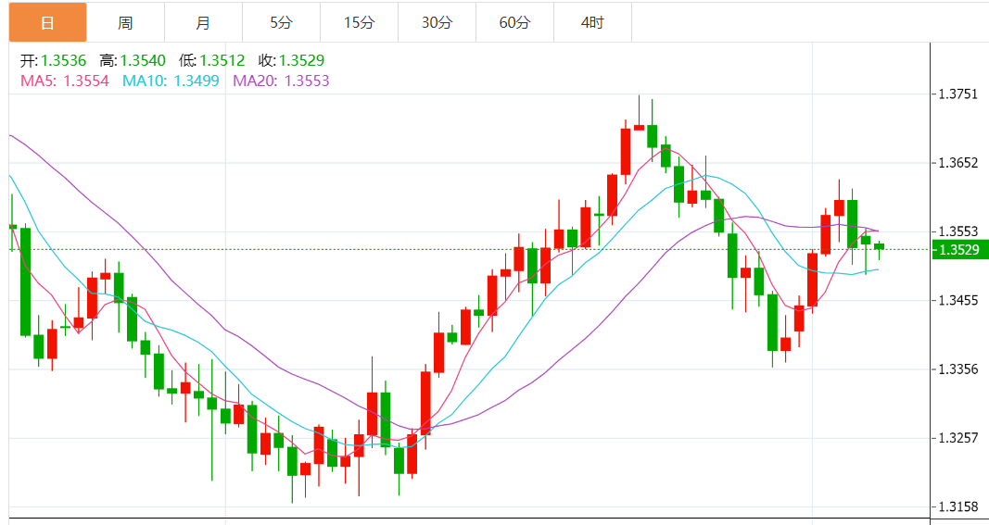Select the 4时 four-hour tab
Image resolution: width=989 pixels, height=525 pixels.
click(x=592, y=22)
